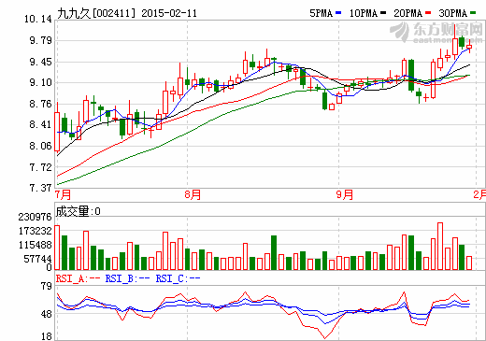Click the 10.14 price axis value
The width and height of the screenshot is (486, 341).
click(38, 20)
